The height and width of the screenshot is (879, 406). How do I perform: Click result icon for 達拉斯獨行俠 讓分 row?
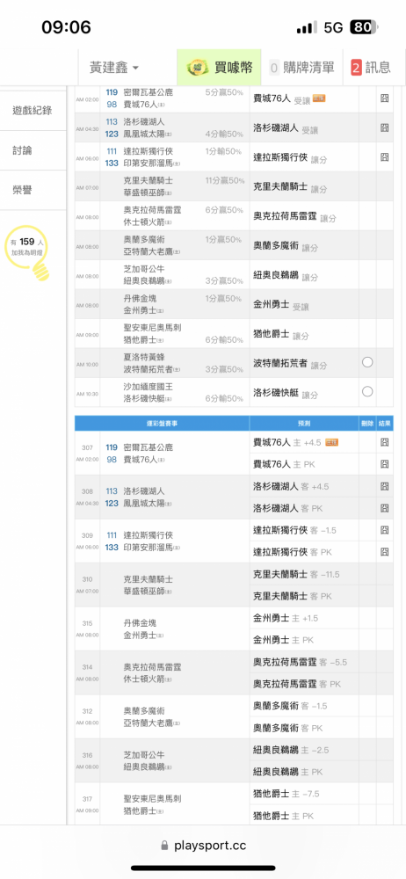pyautogui.click(x=385, y=156)
